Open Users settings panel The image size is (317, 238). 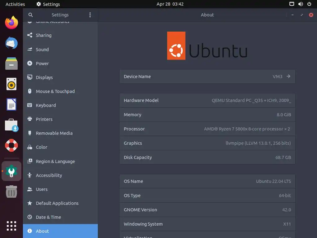click(60, 189)
